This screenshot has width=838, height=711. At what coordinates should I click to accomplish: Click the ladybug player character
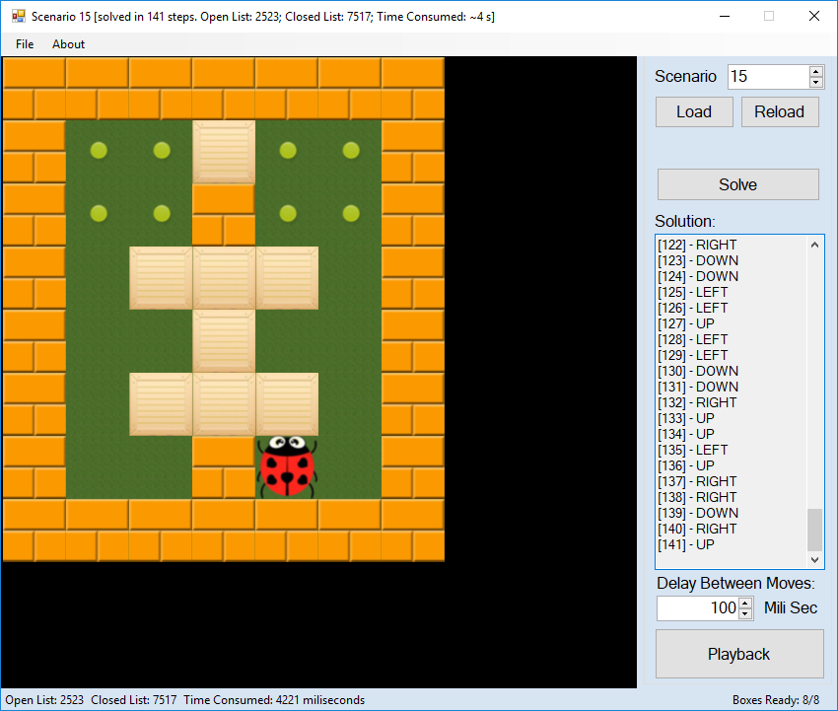pos(287,466)
